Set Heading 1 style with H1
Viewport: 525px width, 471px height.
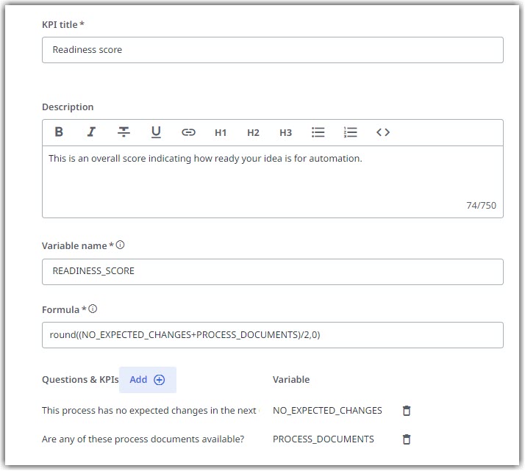click(x=221, y=133)
